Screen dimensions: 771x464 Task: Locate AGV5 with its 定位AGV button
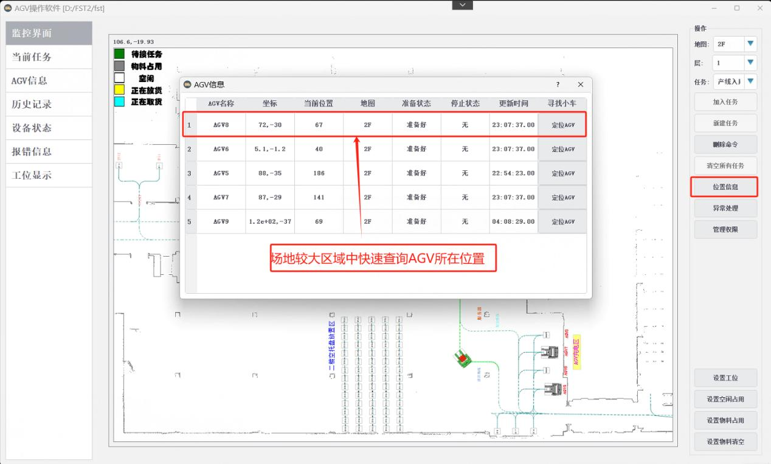pos(562,173)
